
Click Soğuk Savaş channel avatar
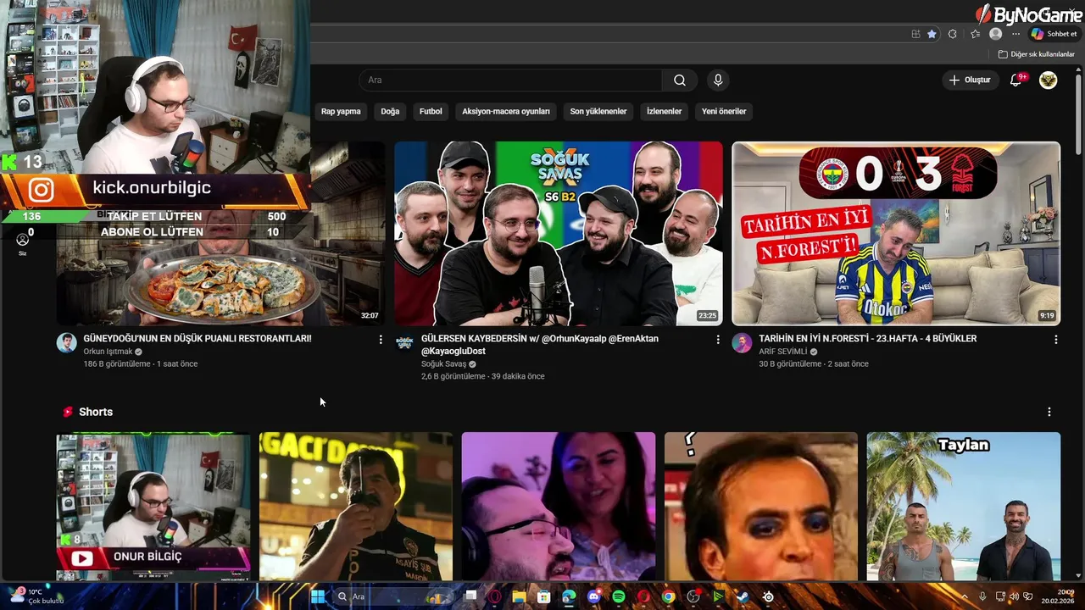tap(404, 342)
